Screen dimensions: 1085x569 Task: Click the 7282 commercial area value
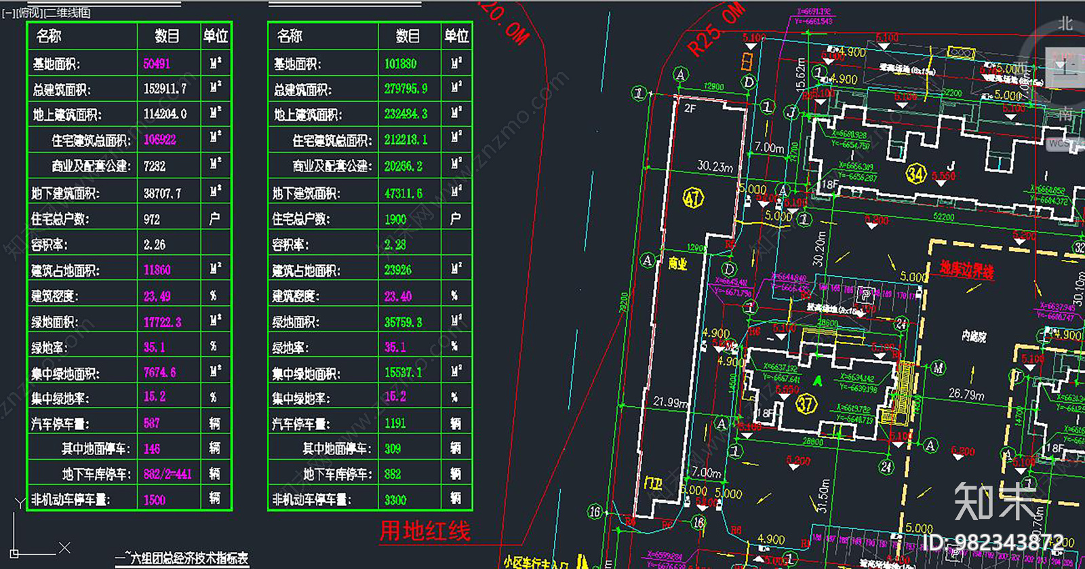pyautogui.click(x=155, y=166)
